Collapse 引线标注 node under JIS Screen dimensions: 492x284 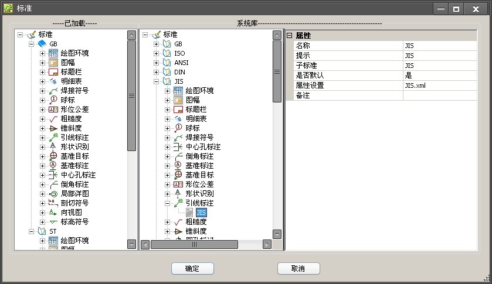coord(168,203)
